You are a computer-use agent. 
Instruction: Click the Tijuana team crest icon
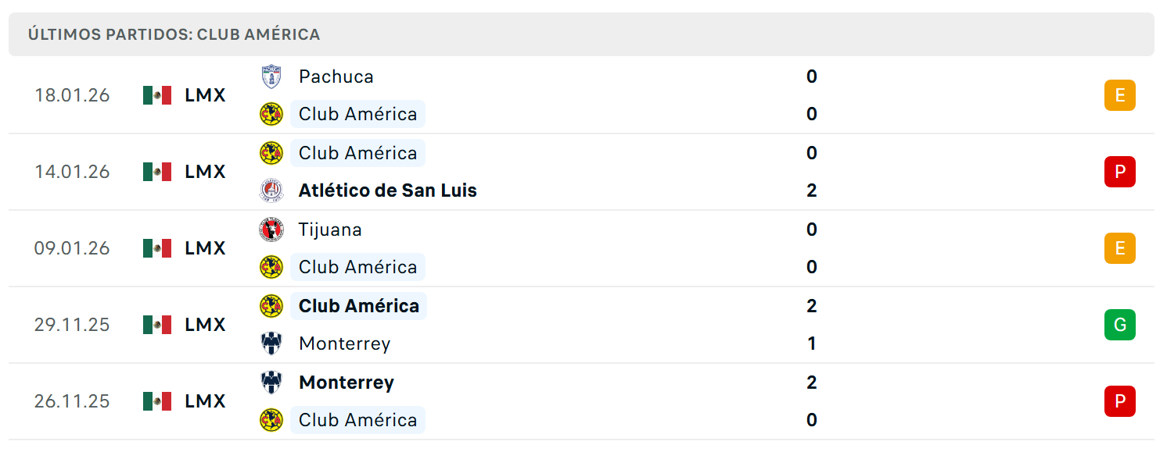(271, 230)
